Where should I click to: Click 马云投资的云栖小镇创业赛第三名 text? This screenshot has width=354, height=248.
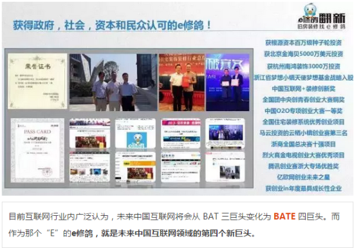point(303,133)
